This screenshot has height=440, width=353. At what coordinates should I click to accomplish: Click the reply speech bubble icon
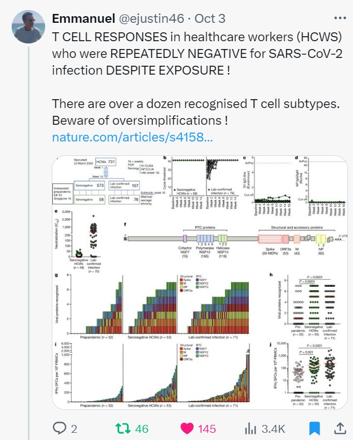click(x=59, y=428)
